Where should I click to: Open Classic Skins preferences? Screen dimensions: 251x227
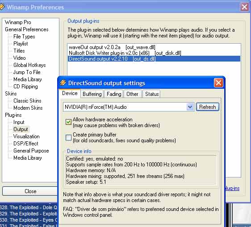point(27,101)
